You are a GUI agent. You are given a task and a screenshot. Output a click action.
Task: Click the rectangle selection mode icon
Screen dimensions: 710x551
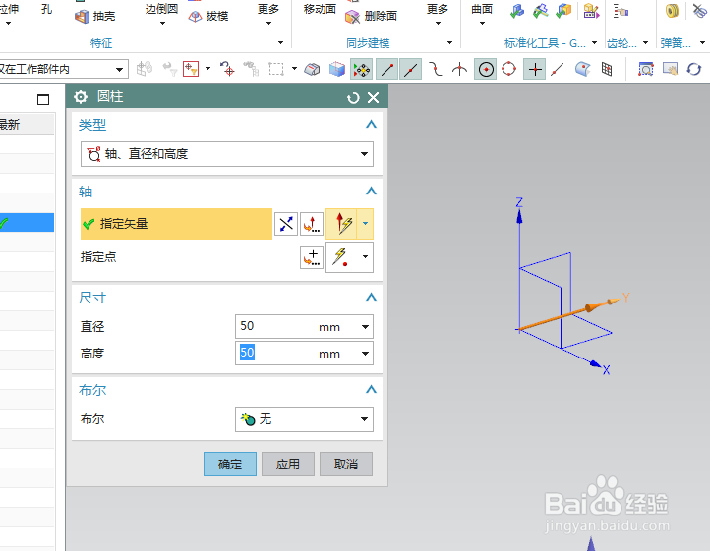coord(276,69)
